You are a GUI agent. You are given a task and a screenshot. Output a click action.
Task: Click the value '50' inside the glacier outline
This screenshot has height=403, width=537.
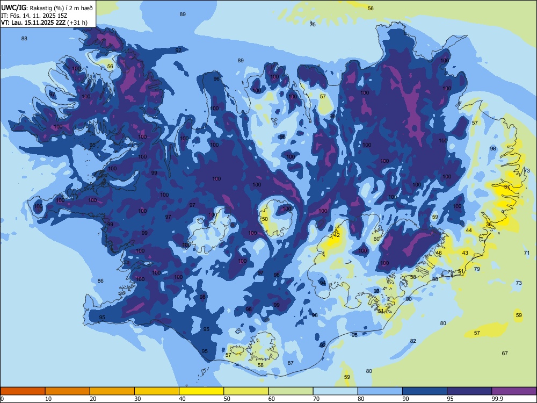pos(265,219)
